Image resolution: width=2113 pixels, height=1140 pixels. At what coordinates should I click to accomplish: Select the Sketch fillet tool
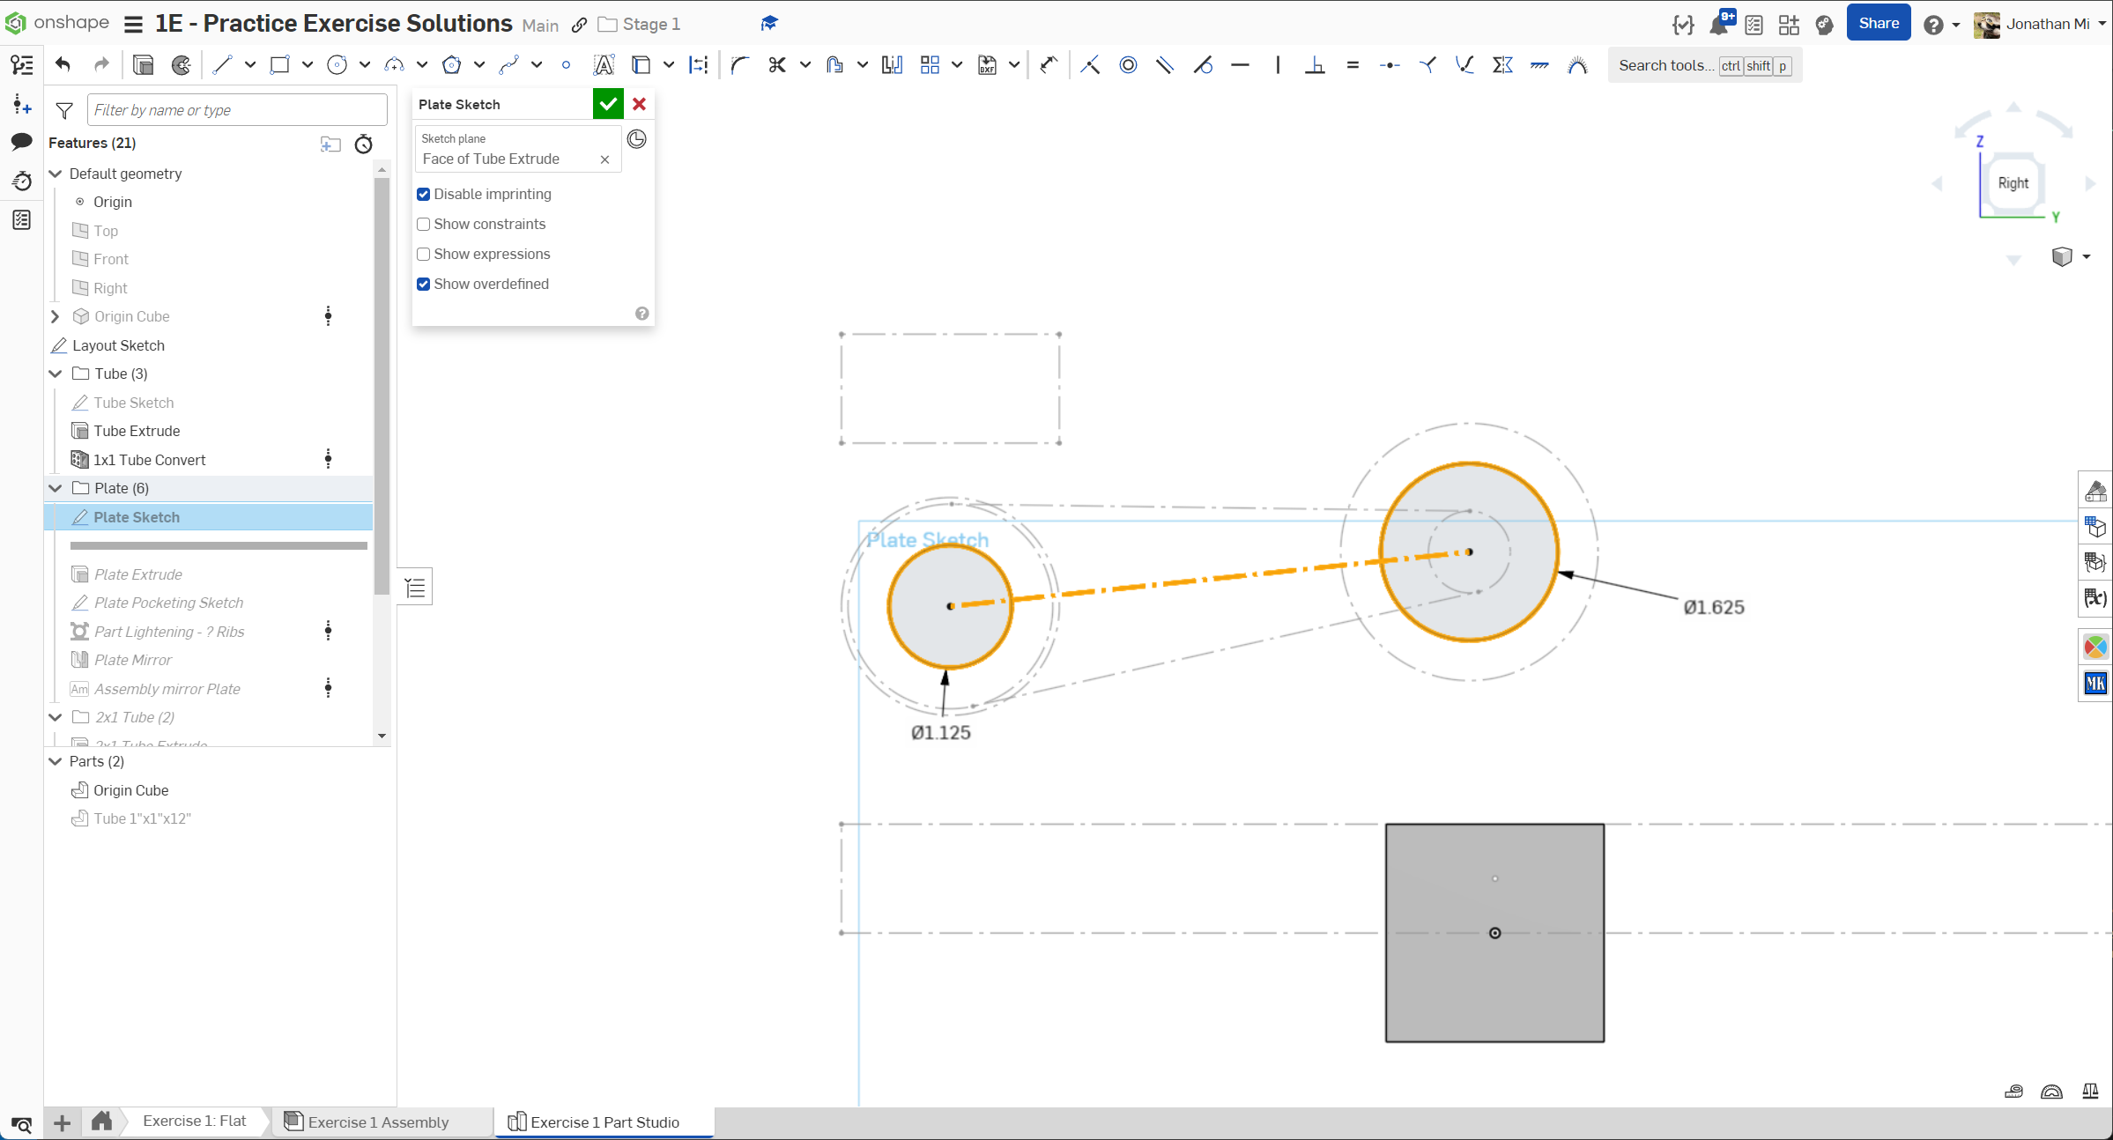click(739, 65)
